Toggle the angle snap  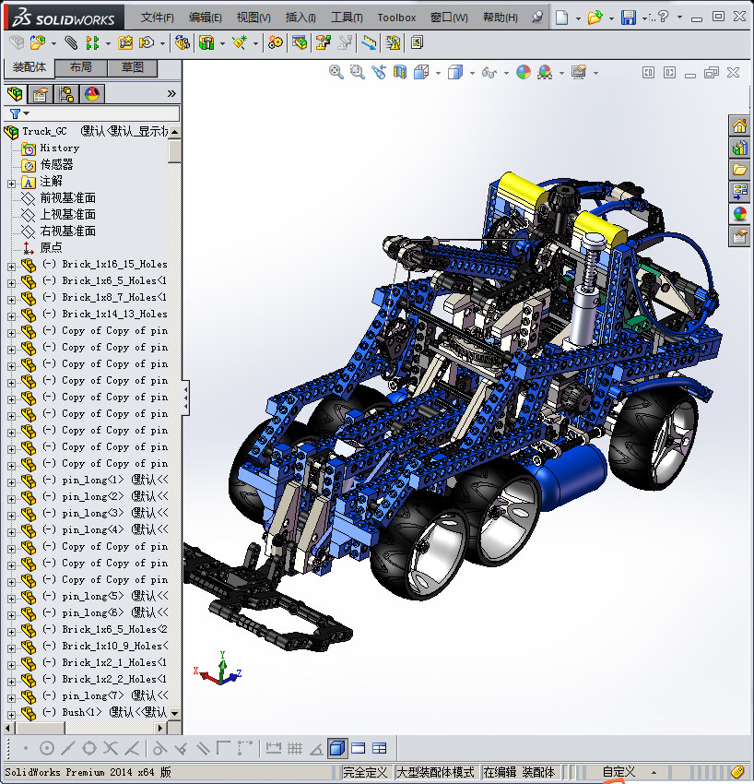pos(316,748)
